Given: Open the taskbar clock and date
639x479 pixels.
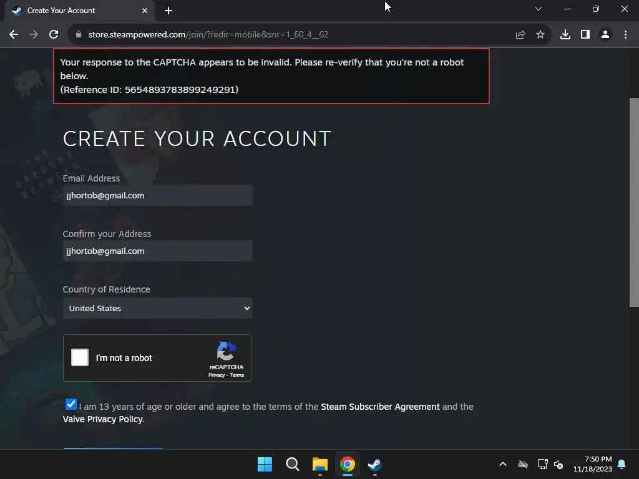Looking at the screenshot, I should tap(593, 464).
